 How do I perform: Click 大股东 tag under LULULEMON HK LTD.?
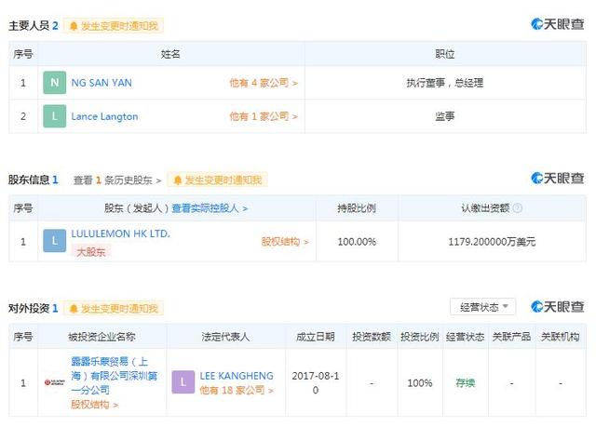pyautogui.click(x=91, y=252)
